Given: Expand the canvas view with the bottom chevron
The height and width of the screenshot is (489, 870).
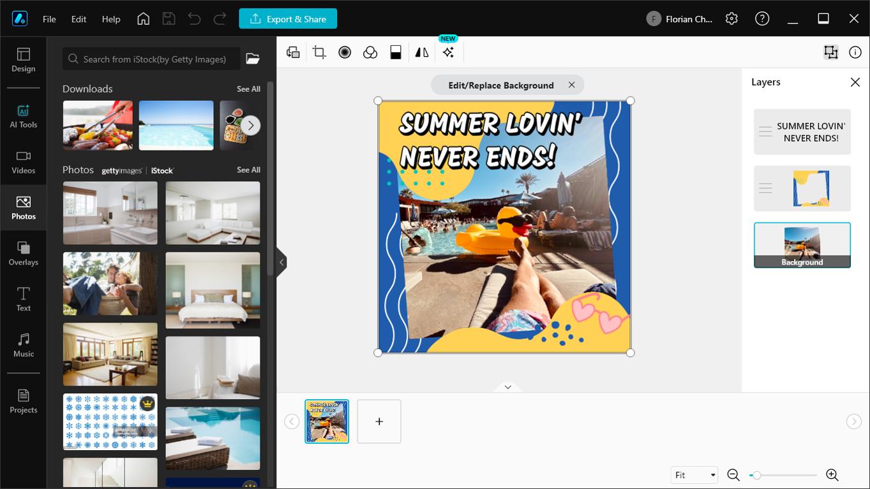Looking at the screenshot, I should tap(507, 387).
